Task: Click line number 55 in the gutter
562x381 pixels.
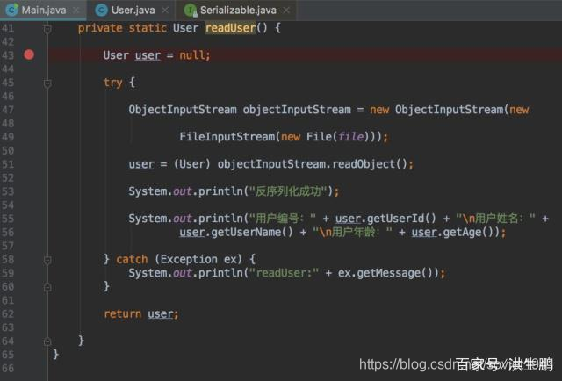Action: (8, 219)
